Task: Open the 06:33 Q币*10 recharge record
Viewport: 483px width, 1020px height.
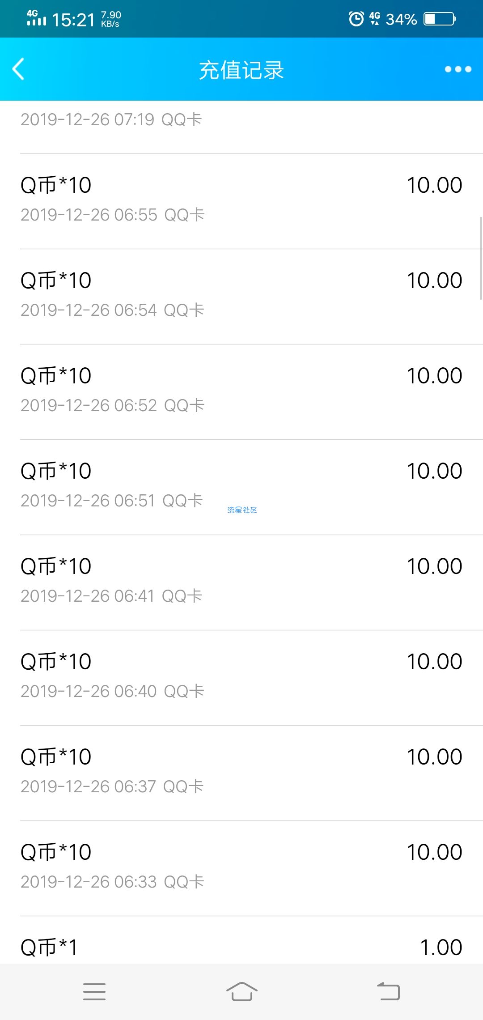Action: [241, 868]
